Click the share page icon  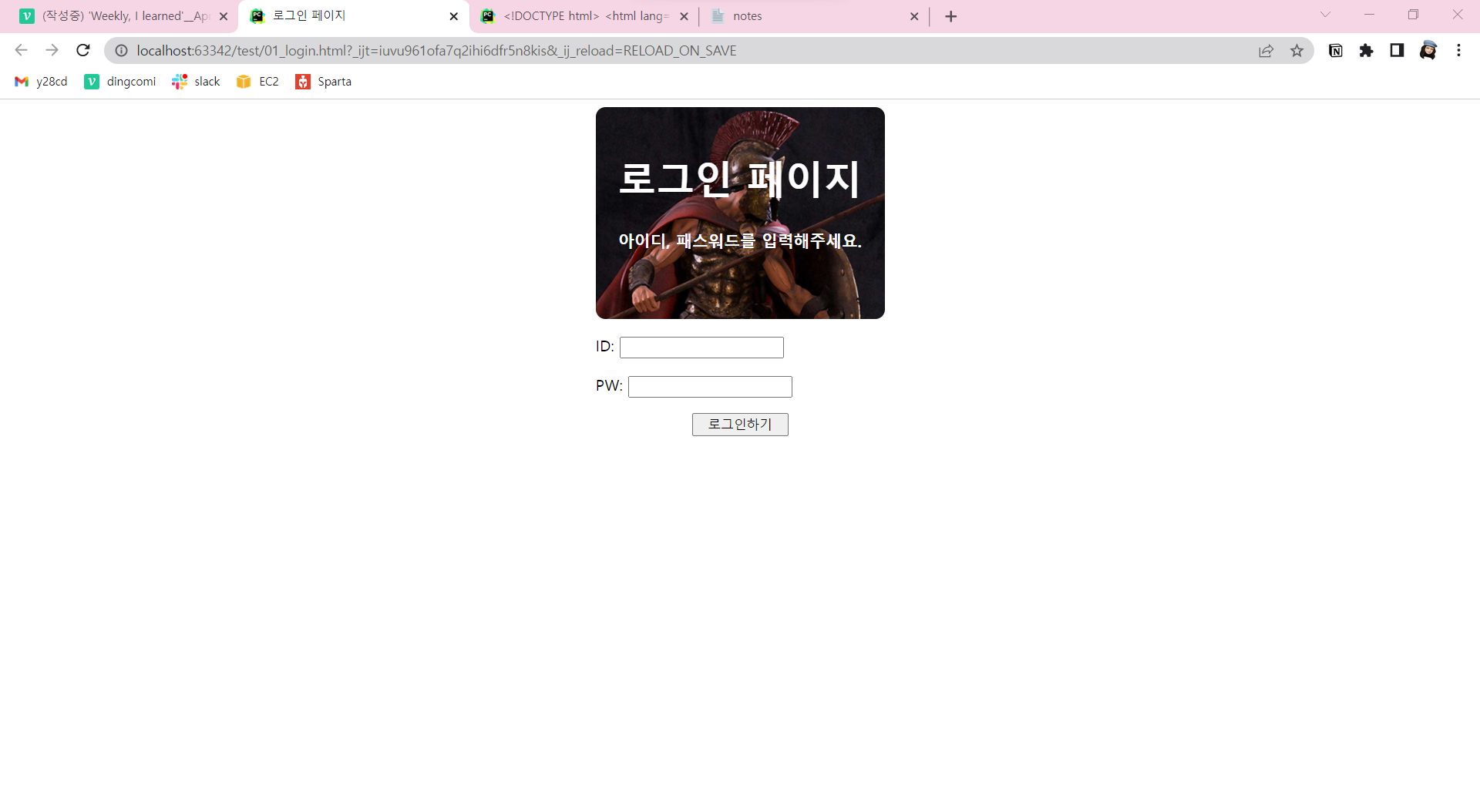click(x=1266, y=51)
